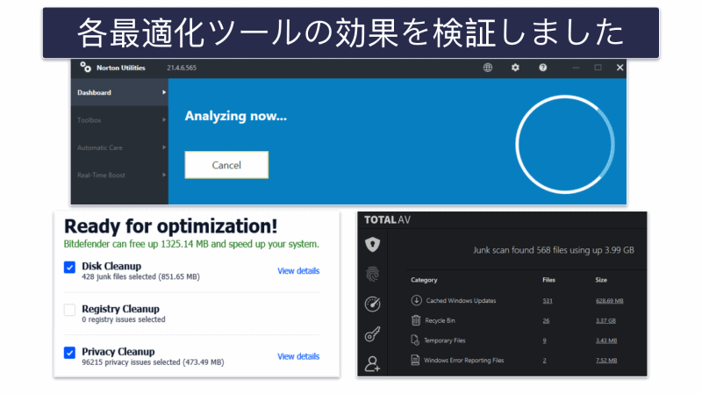Select the Dashboard sidebar item

(119, 92)
